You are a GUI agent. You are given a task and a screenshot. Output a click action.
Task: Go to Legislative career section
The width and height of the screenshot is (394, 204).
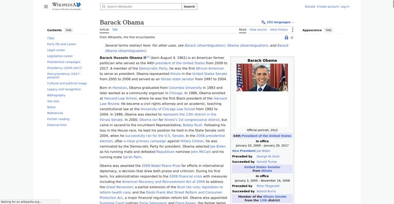pos(60,56)
